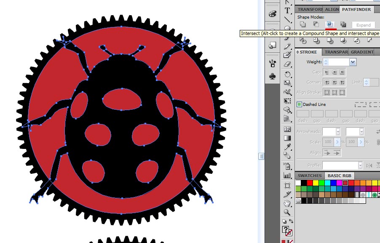380x243 pixels.
Task: Select the Blend tool
Action: (287, 155)
